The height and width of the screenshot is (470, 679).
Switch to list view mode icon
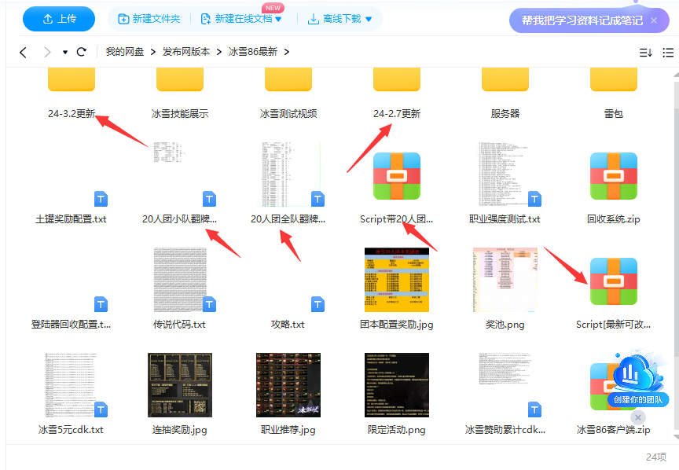[668, 53]
